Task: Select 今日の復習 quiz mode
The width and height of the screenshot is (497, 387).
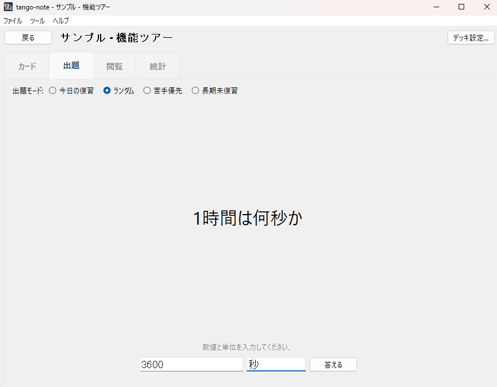Action: click(x=71, y=91)
